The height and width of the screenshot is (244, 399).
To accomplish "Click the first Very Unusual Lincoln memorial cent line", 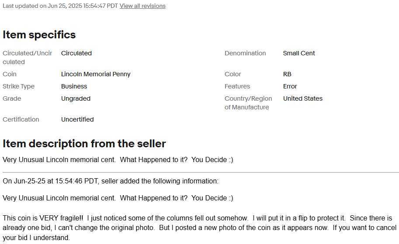I will coord(118,160).
